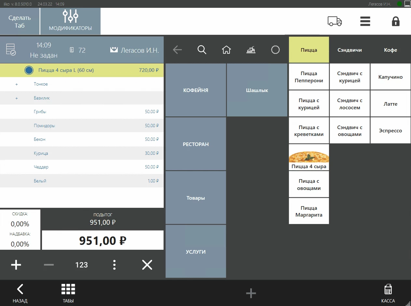Open the hamburger main menu
The image size is (411, 306).
click(x=365, y=21)
